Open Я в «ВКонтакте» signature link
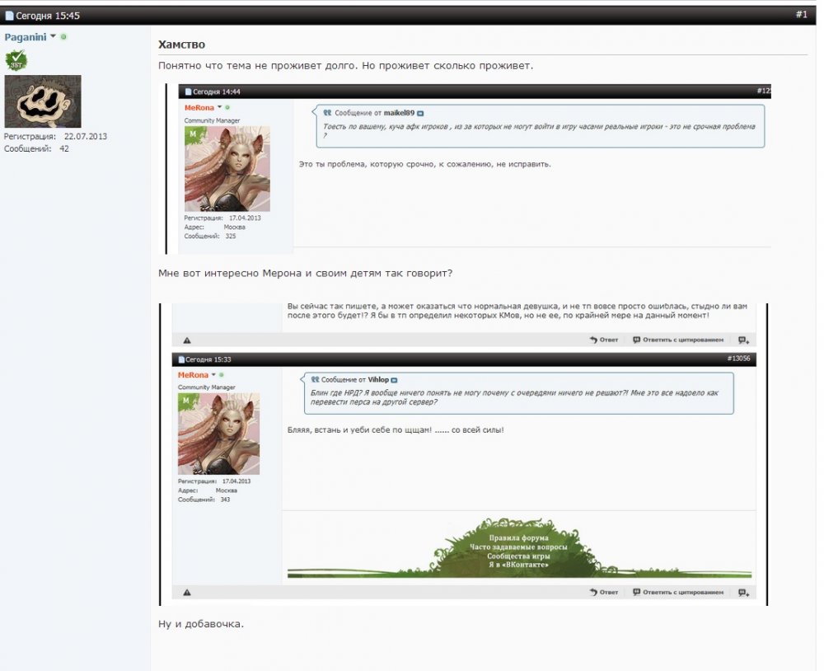Image resolution: width=824 pixels, height=671 pixels. (x=518, y=565)
